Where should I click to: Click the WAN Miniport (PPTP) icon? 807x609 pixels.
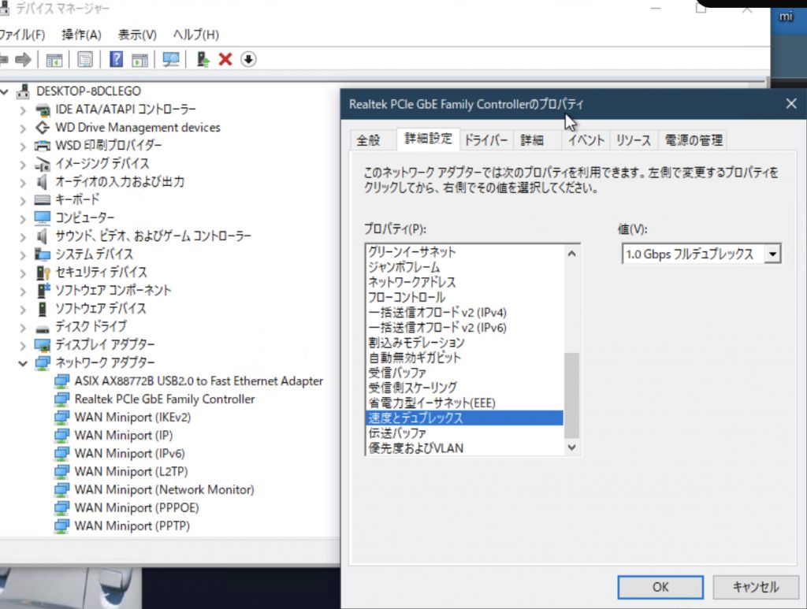[x=61, y=526]
